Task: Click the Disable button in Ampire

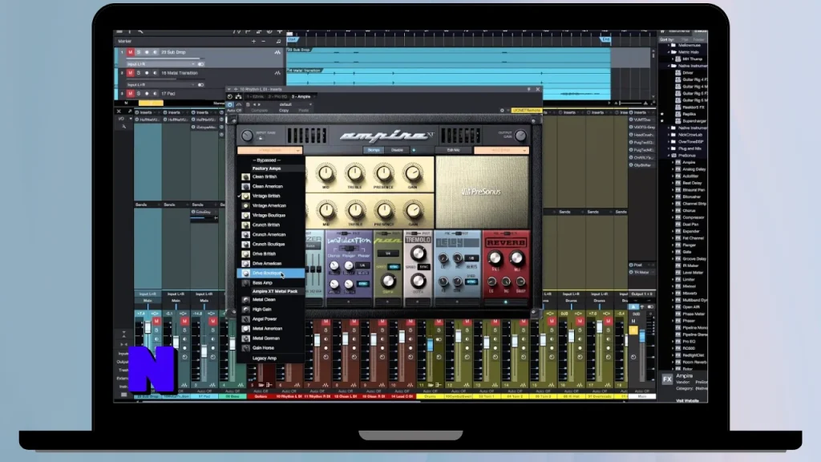Action: point(398,150)
